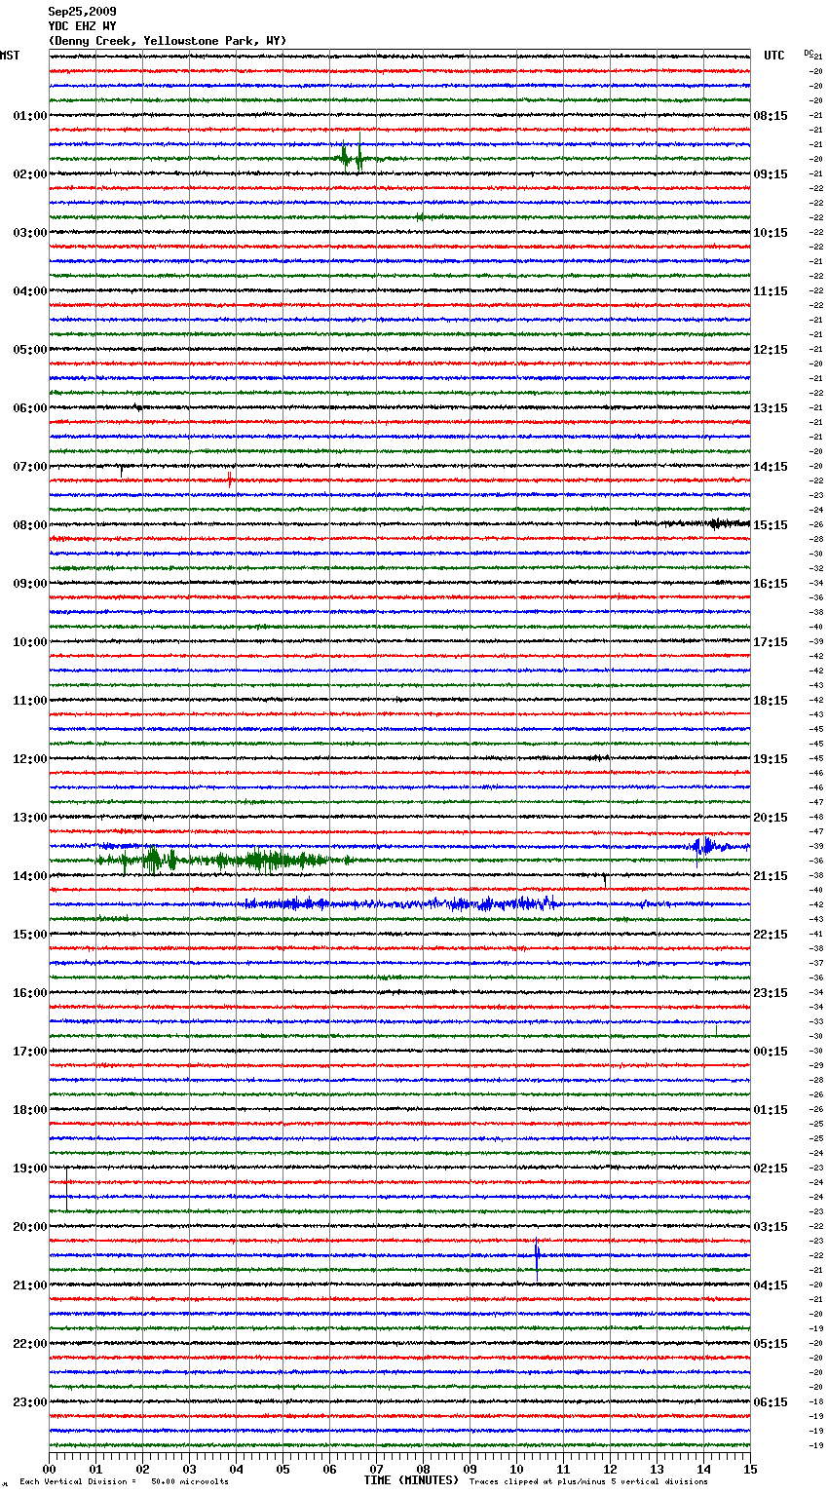This screenshot has width=828, height=1495.
Task: Select the 14:00 MST row label
Action: click(30, 876)
